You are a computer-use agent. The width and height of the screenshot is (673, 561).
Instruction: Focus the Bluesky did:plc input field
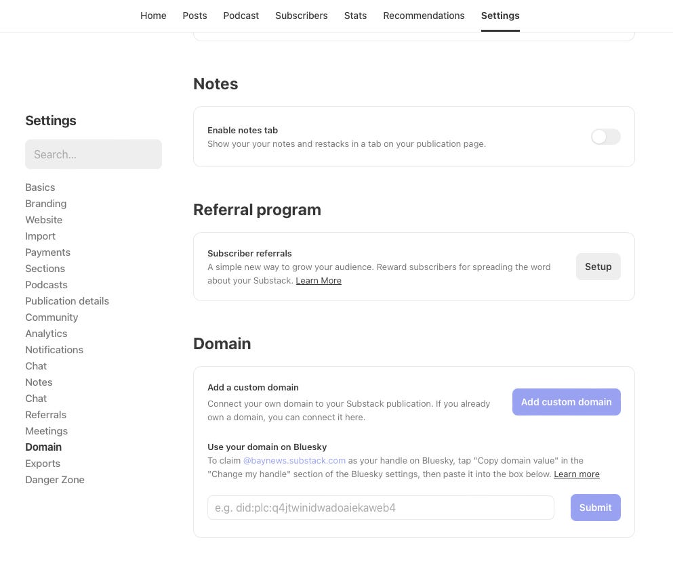pyautogui.click(x=381, y=508)
